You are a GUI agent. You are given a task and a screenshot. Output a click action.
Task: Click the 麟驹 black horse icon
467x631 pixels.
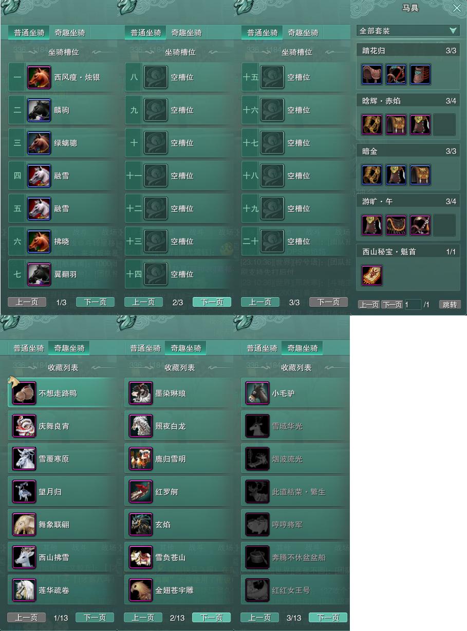pyautogui.click(x=39, y=110)
